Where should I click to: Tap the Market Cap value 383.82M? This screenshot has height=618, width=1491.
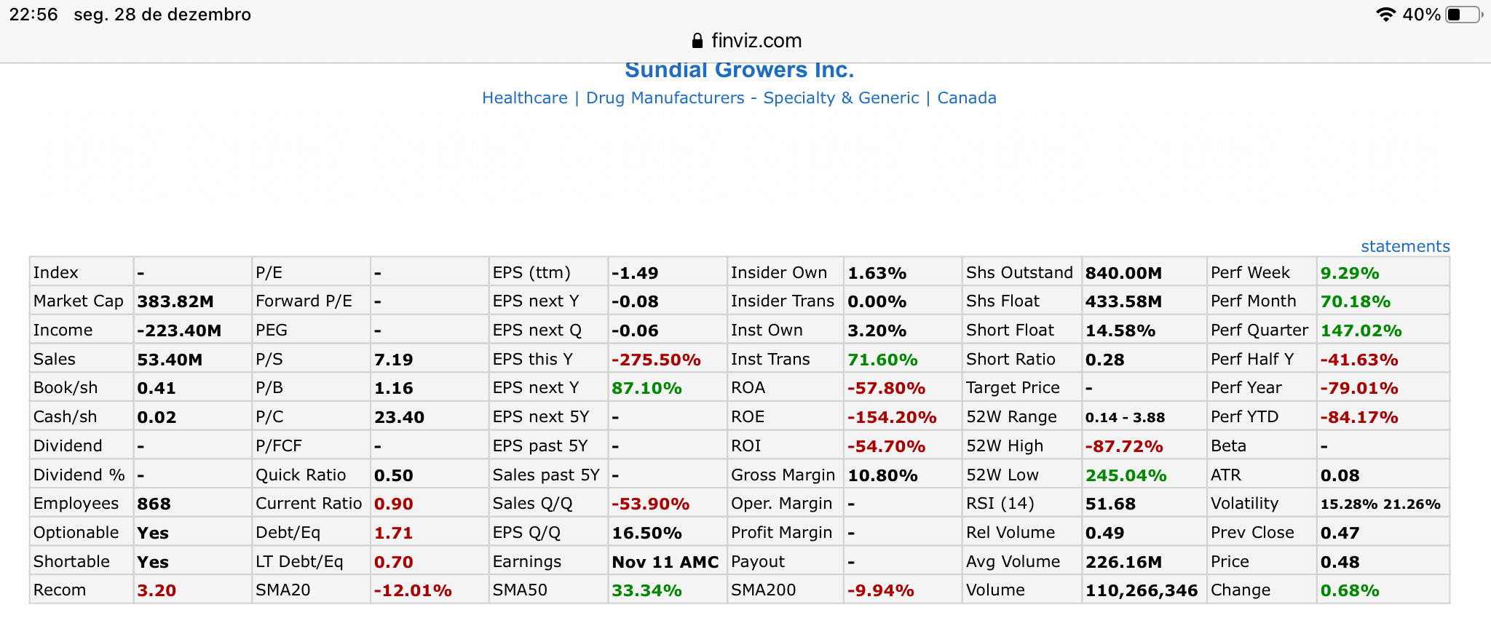point(175,301)
